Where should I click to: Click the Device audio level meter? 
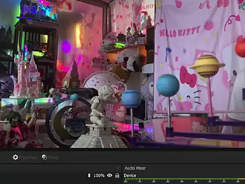184,179
